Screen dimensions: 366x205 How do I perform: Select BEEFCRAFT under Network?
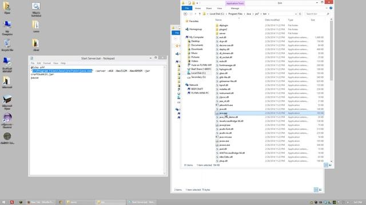[197, 89]
